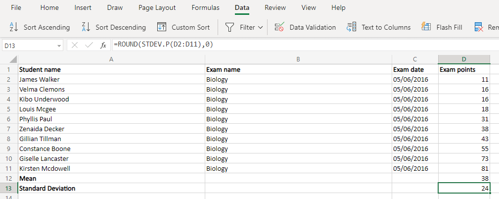
Task: Click the Sort Ascending icon
Action: pyautogui.click(x=14, y=27)
